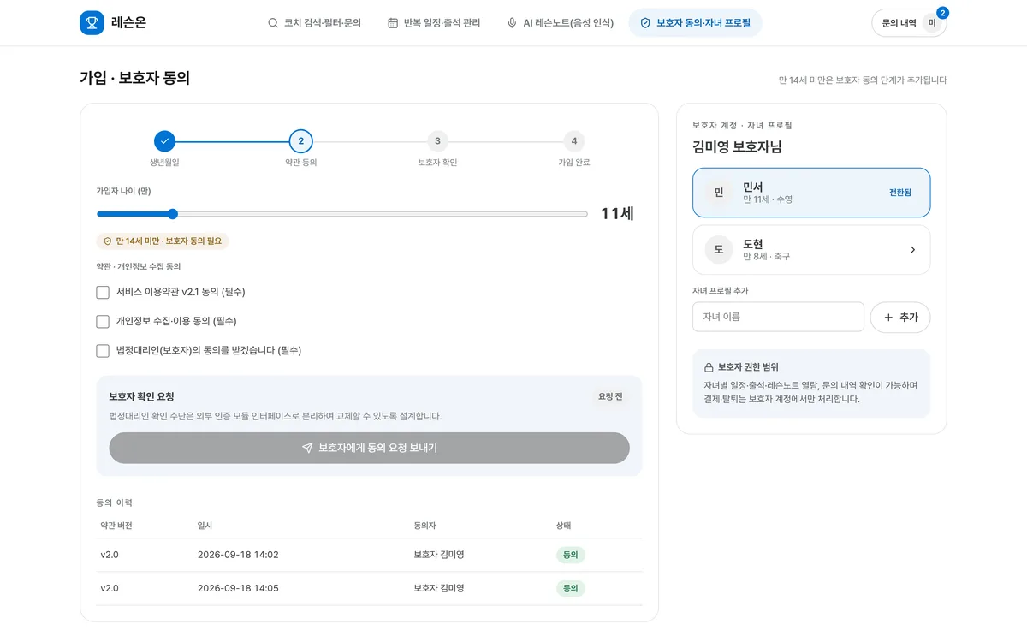Click the 상태 column header

[563, 526]
